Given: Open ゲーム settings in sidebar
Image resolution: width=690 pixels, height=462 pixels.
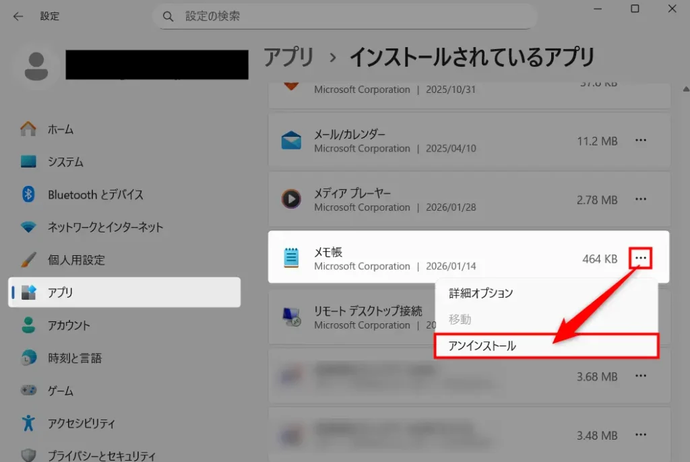Looking at the screenshot, I should 61,391.
